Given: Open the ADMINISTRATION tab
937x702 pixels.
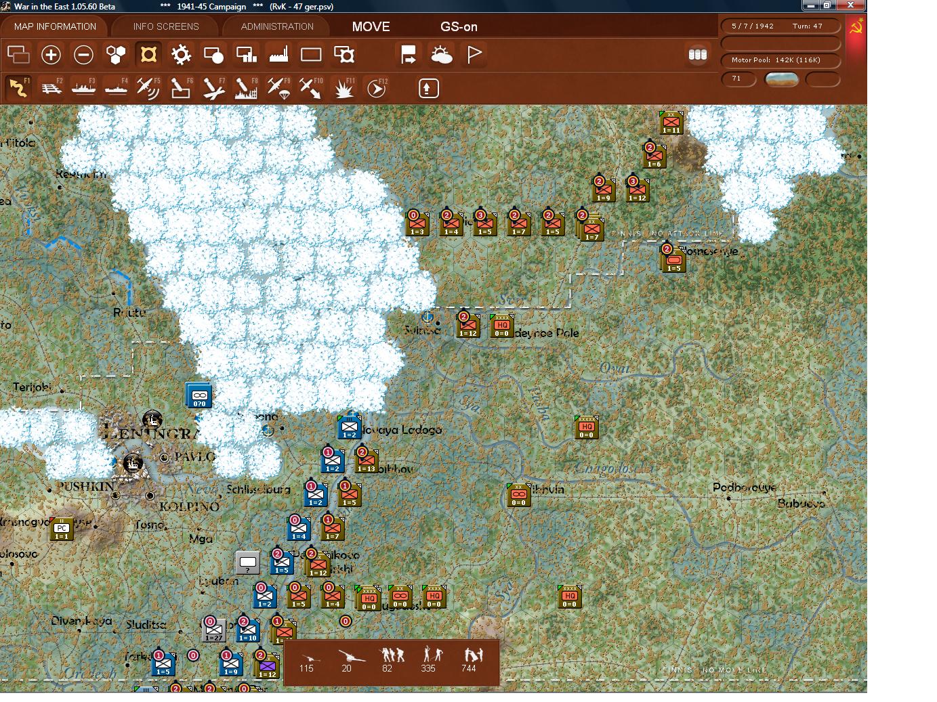Looking at the screenshot, I should [277, 26].
